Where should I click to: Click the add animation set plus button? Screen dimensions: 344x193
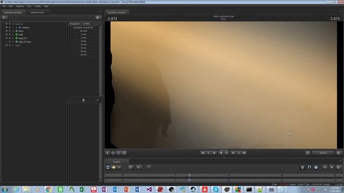(4, 18)
